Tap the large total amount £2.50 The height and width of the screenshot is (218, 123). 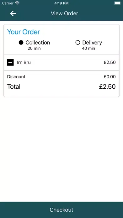click(x=107, y=87)
